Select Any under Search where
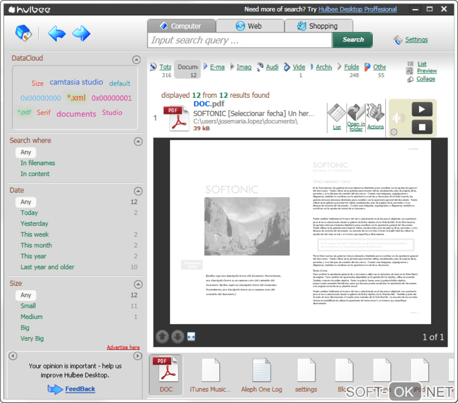 point(26,152)
